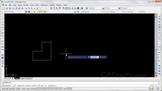Click the Help question mark icon
The height and width of the screenshot is (91, 162).
[x=82, y=8]
